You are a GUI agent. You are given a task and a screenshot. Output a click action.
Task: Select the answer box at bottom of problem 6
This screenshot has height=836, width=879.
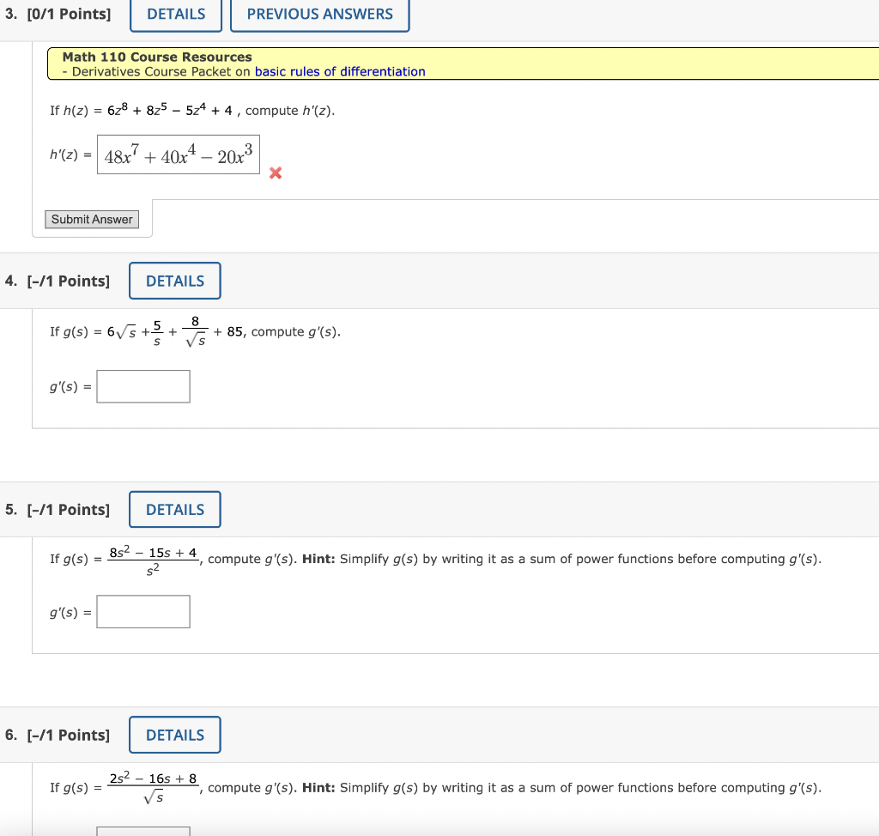click(142, 831)
